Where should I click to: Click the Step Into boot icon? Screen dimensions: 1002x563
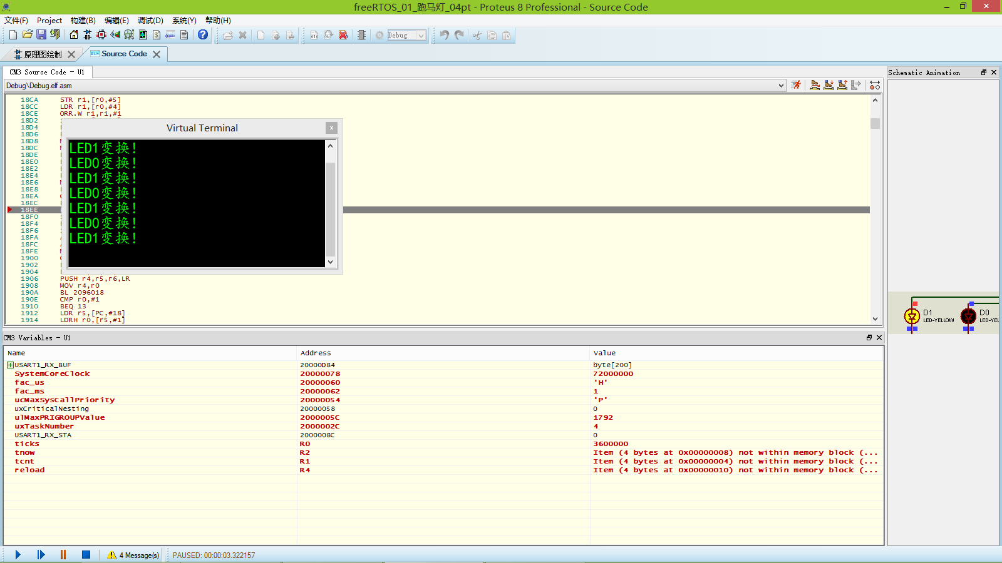coord(829,85)
